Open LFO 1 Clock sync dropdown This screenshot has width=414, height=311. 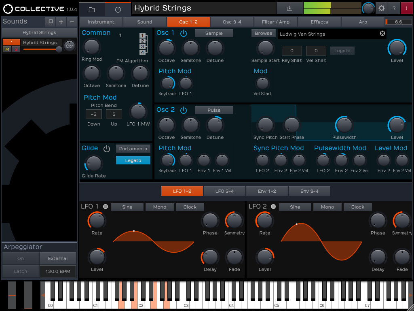click(x=190, y=207)
